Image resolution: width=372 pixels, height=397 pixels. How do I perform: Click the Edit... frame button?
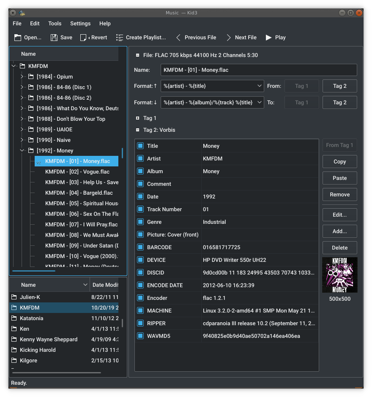[x=339, y=215]
